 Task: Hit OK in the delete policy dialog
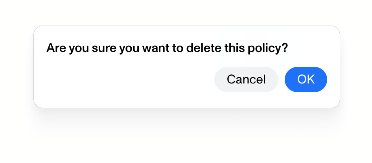[306, 80]
